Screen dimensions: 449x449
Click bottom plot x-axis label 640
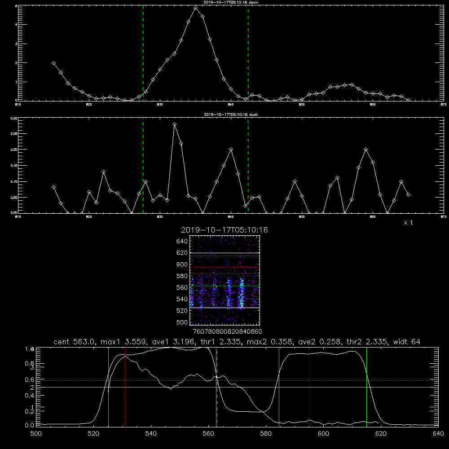point(438,434)
